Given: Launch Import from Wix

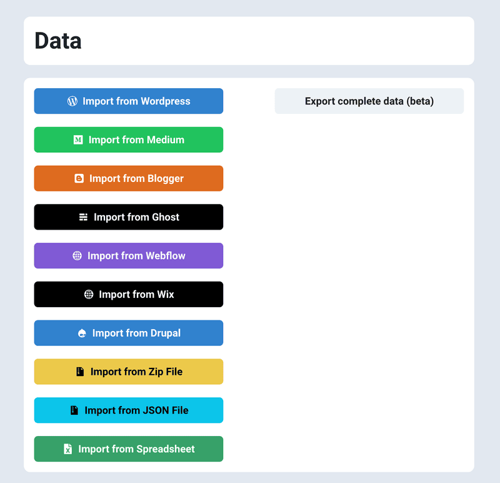Looking at the screenshot, I should coord(136,295).
